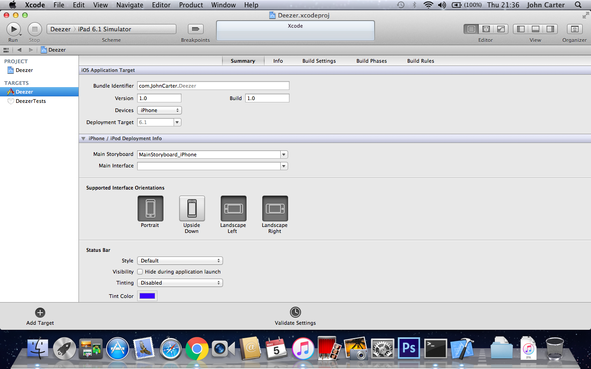
Task: Toggle the Utilities pane view button
Action: click(x=550, y=29)
